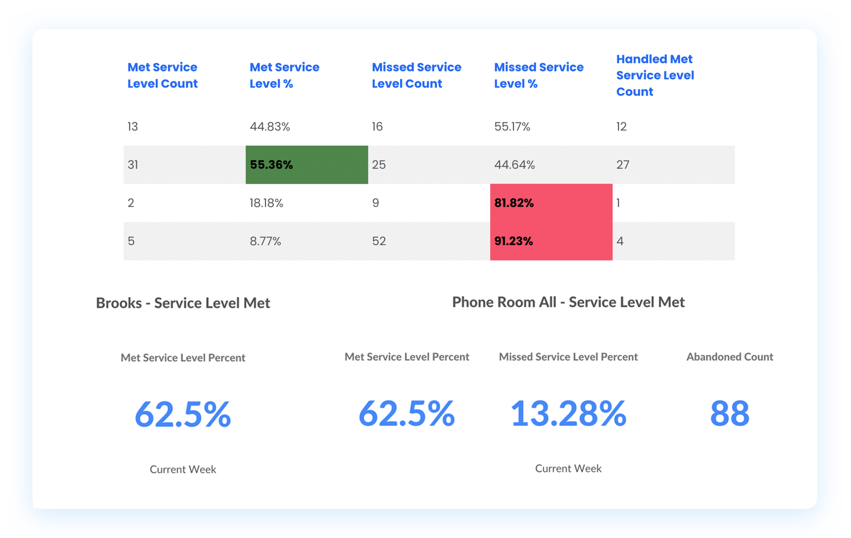Screen dimensions: 851x538
Task: Click the Abandoned Count label
Action: click(730, 357)
